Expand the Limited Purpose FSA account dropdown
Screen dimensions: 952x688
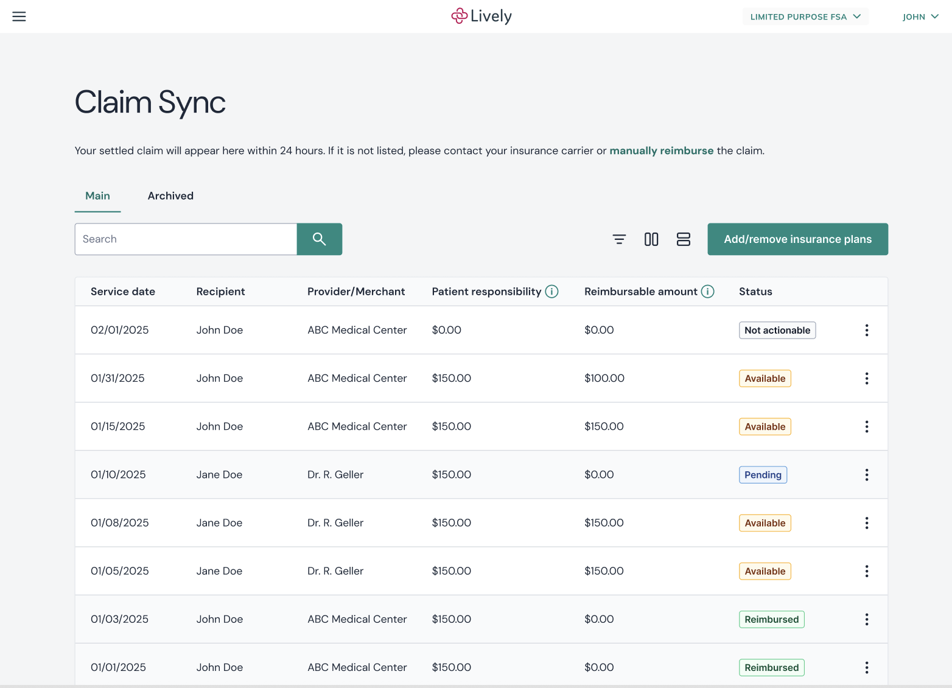pos(805,16)
